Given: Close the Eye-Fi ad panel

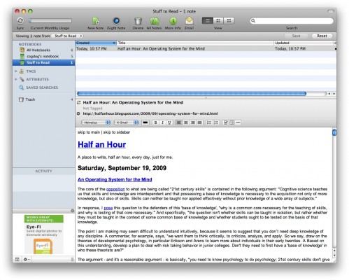Looking at the screenshot, I should click(x=73, y=211).
